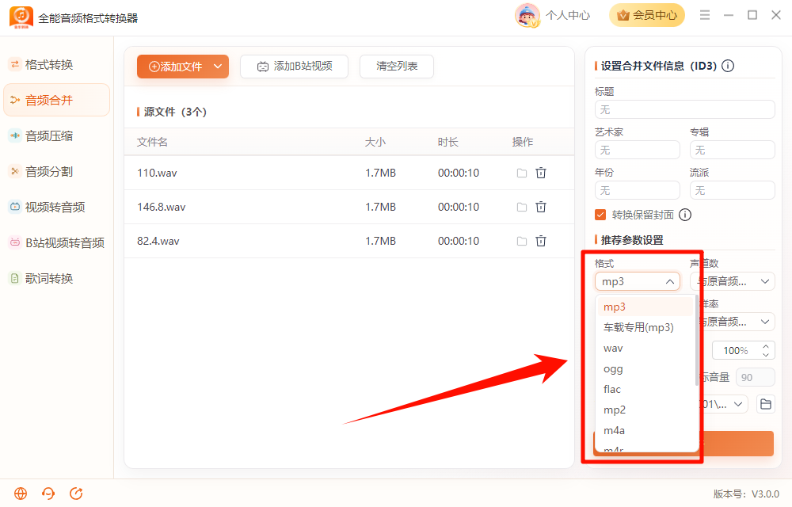Click the 艺术家 input field
Viewport: 792px width, 507px height.
[x=638, y=150]
